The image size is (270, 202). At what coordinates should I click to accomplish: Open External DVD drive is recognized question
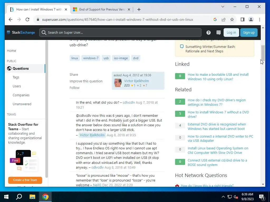pos(217,127)
